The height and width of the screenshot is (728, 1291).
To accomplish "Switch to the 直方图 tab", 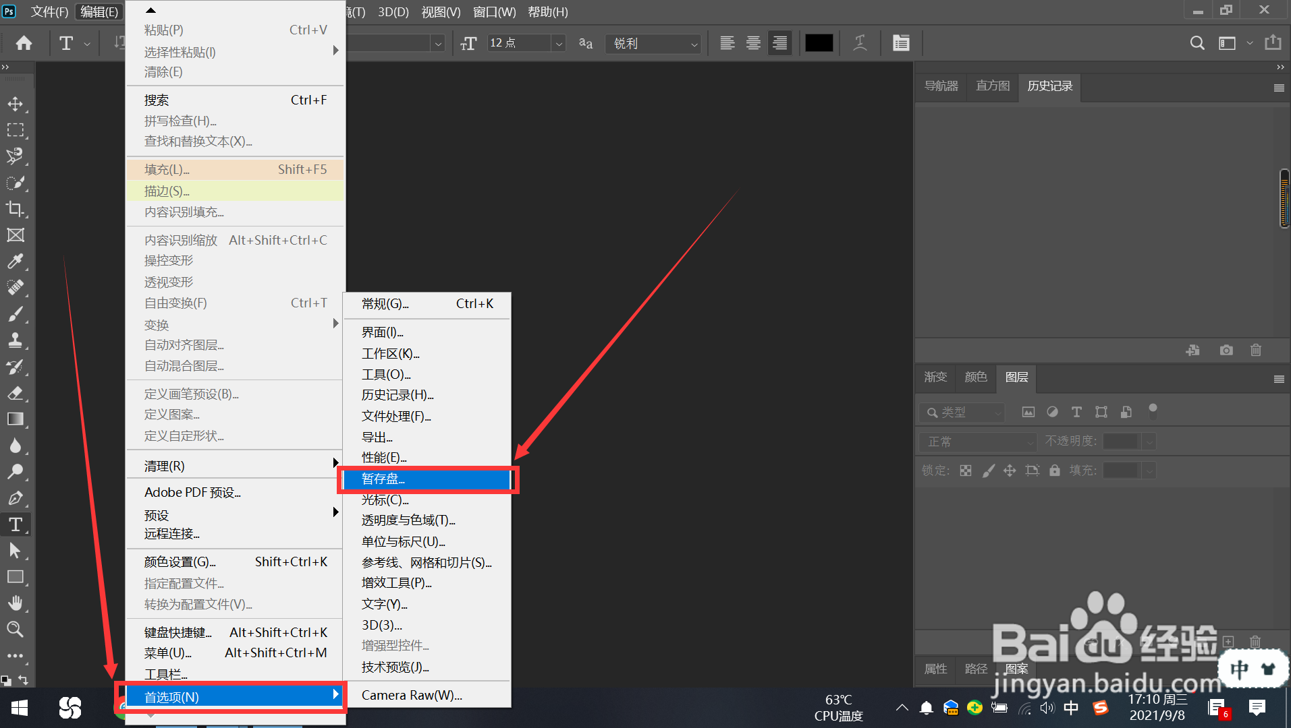I will pos(993,86).
